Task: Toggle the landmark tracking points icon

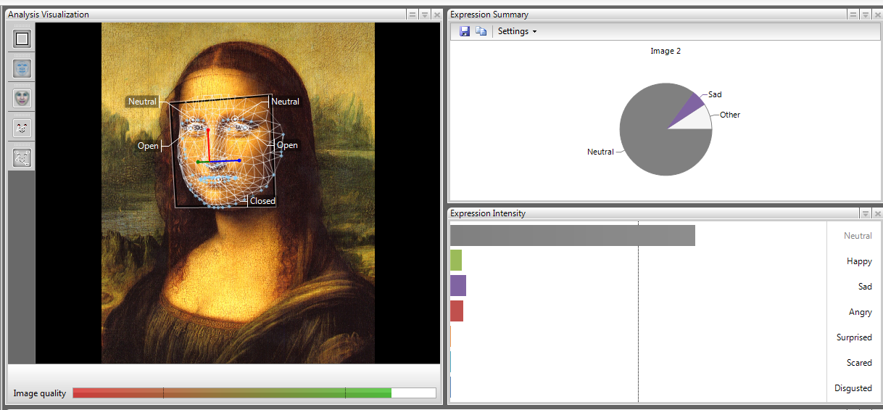Action: pyautogui.click(x=22, y=157)
